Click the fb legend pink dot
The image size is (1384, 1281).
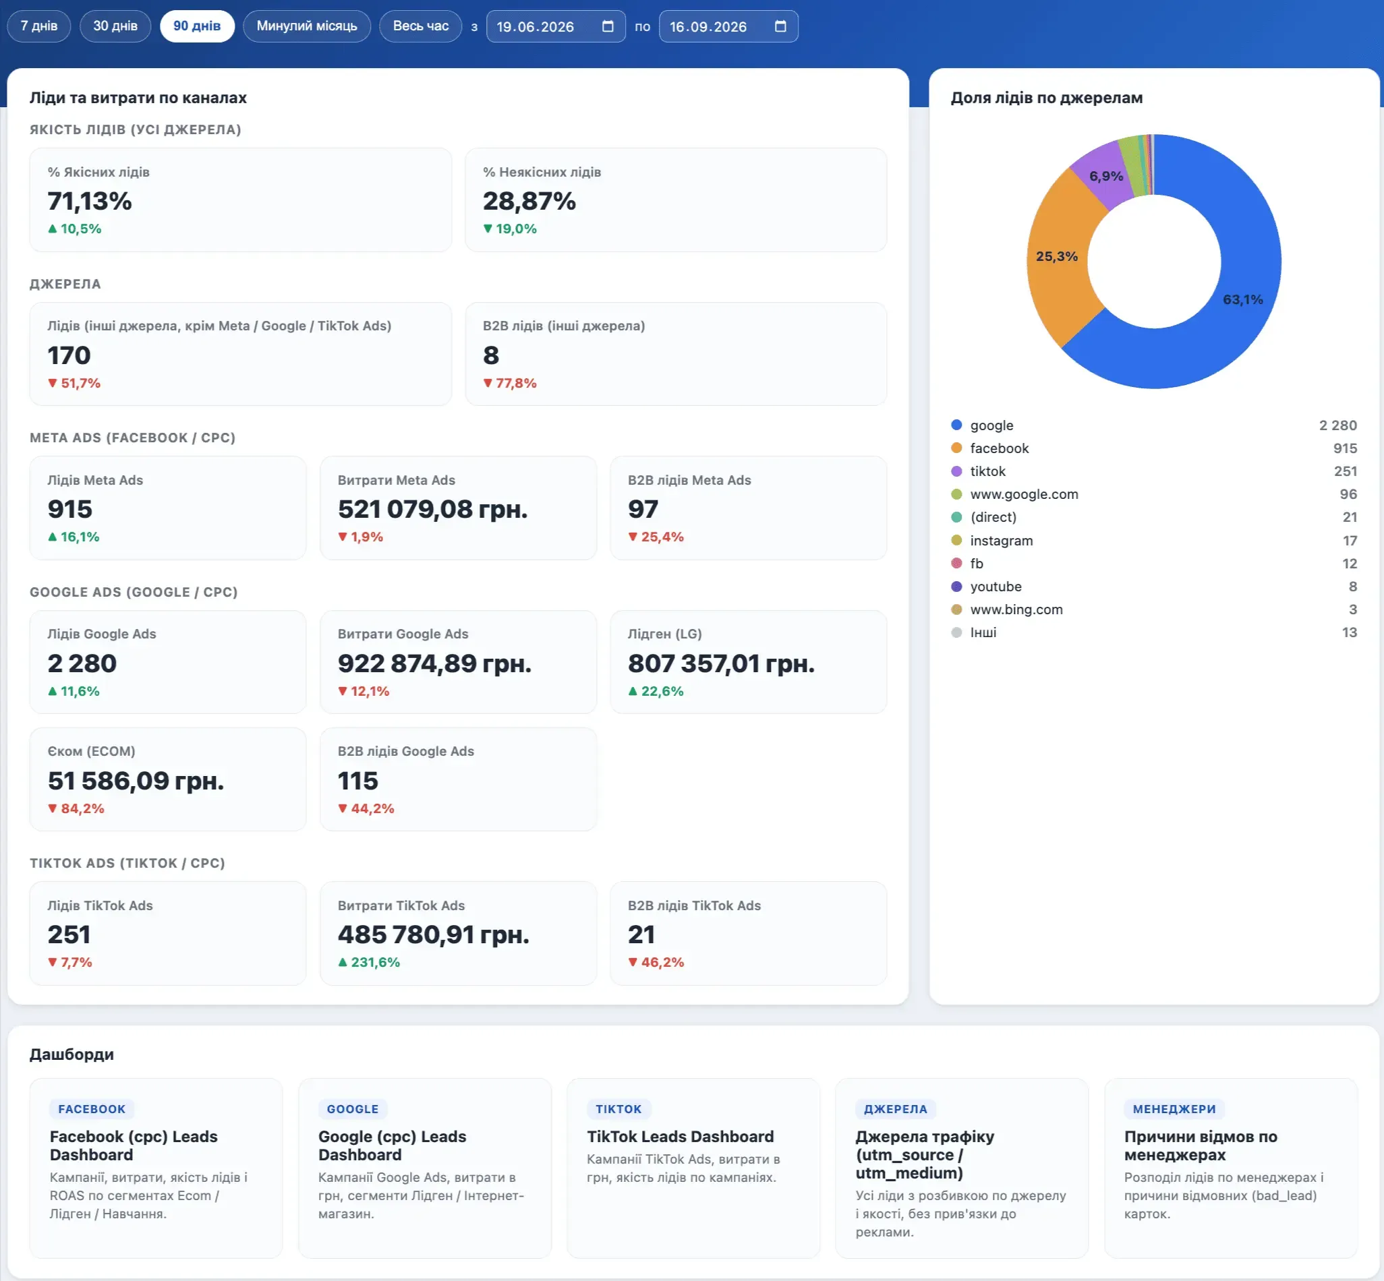tap(956, 563)
